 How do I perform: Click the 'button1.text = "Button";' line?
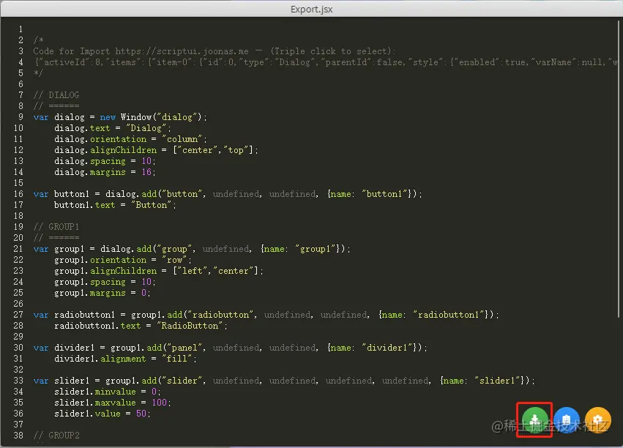[x=115, y=205]
